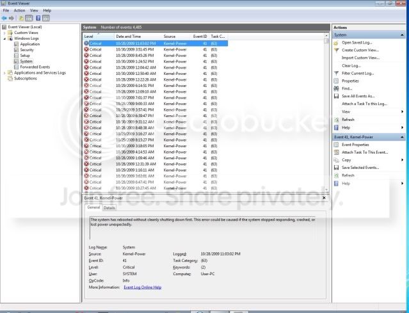This screenshot has height=313, width=409.
Task: Open the Event Log Online Help link
Action: click(143, 287)
